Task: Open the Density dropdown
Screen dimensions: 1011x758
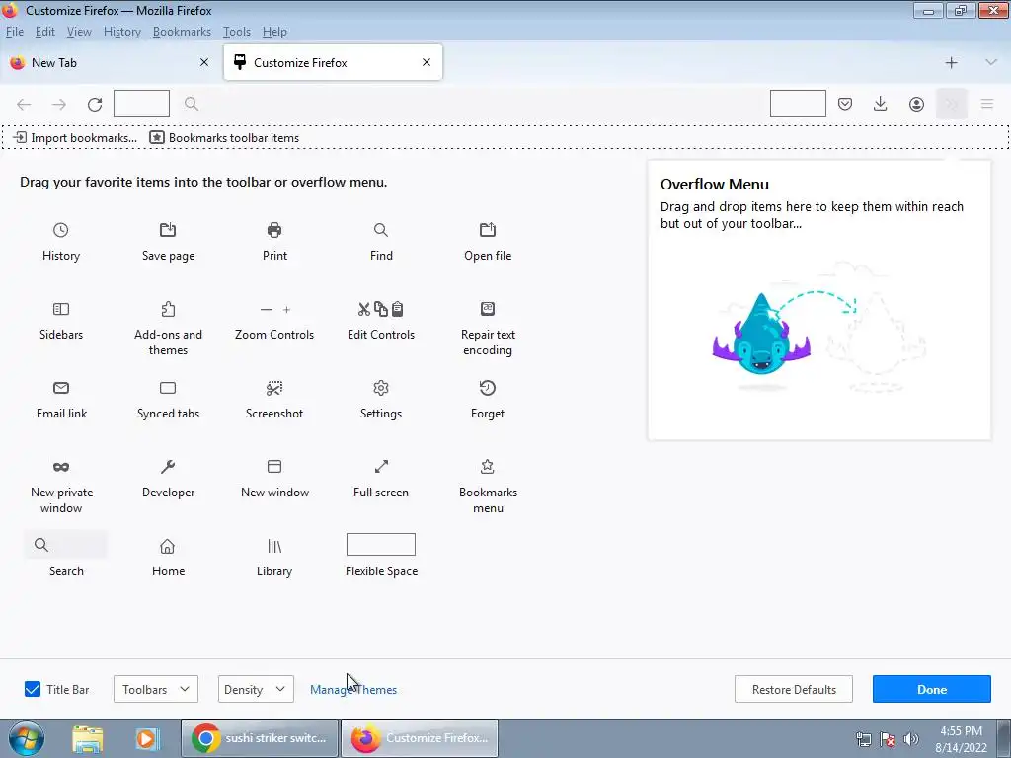Action: (256, 689)
